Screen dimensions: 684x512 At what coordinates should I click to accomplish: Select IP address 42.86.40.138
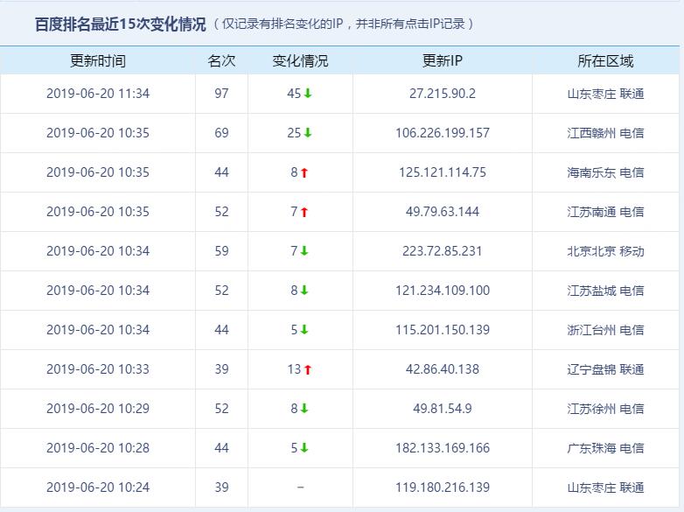point(443,369)
